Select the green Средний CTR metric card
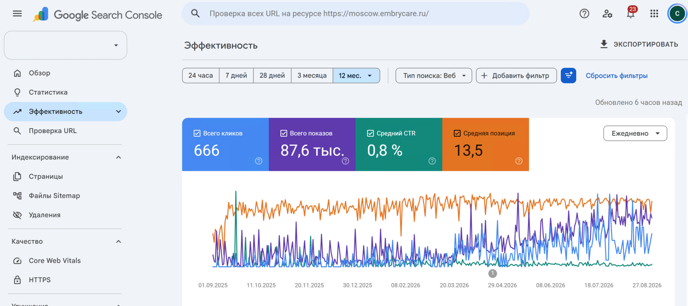688x306 pixels. click(x=399, y=144)
